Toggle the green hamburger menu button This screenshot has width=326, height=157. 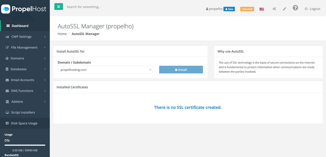coord(59,7)
